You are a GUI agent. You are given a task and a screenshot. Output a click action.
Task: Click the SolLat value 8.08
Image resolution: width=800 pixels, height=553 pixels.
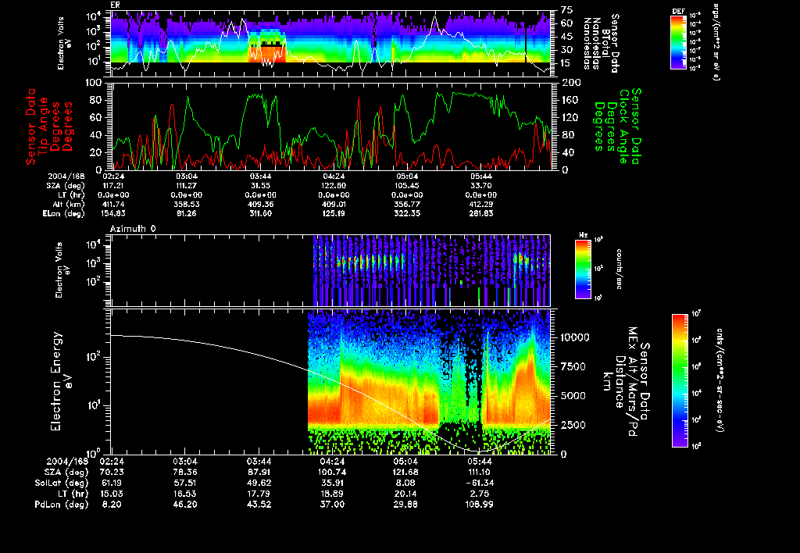pos(407,483)
